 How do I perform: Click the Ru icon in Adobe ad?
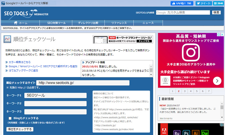coord(177,133)
